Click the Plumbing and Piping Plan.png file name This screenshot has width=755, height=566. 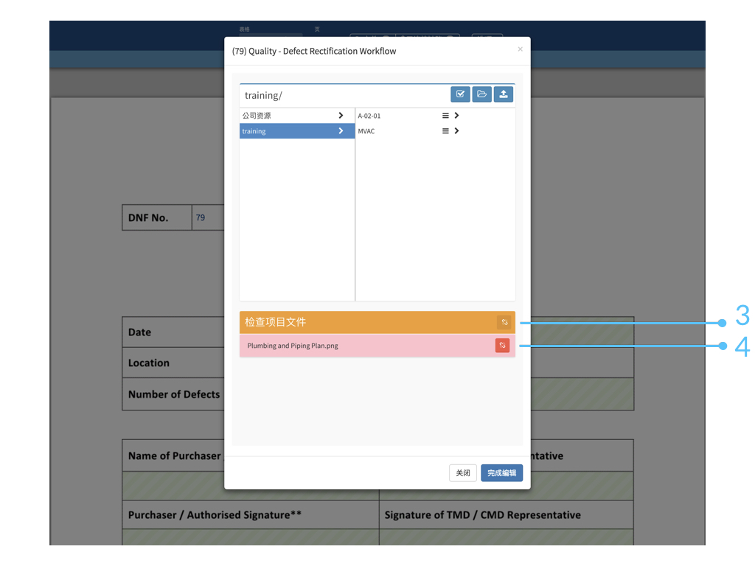[293, 346]
